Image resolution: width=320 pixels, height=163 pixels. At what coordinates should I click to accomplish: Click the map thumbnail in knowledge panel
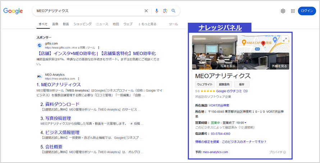[x=264, y=44]
